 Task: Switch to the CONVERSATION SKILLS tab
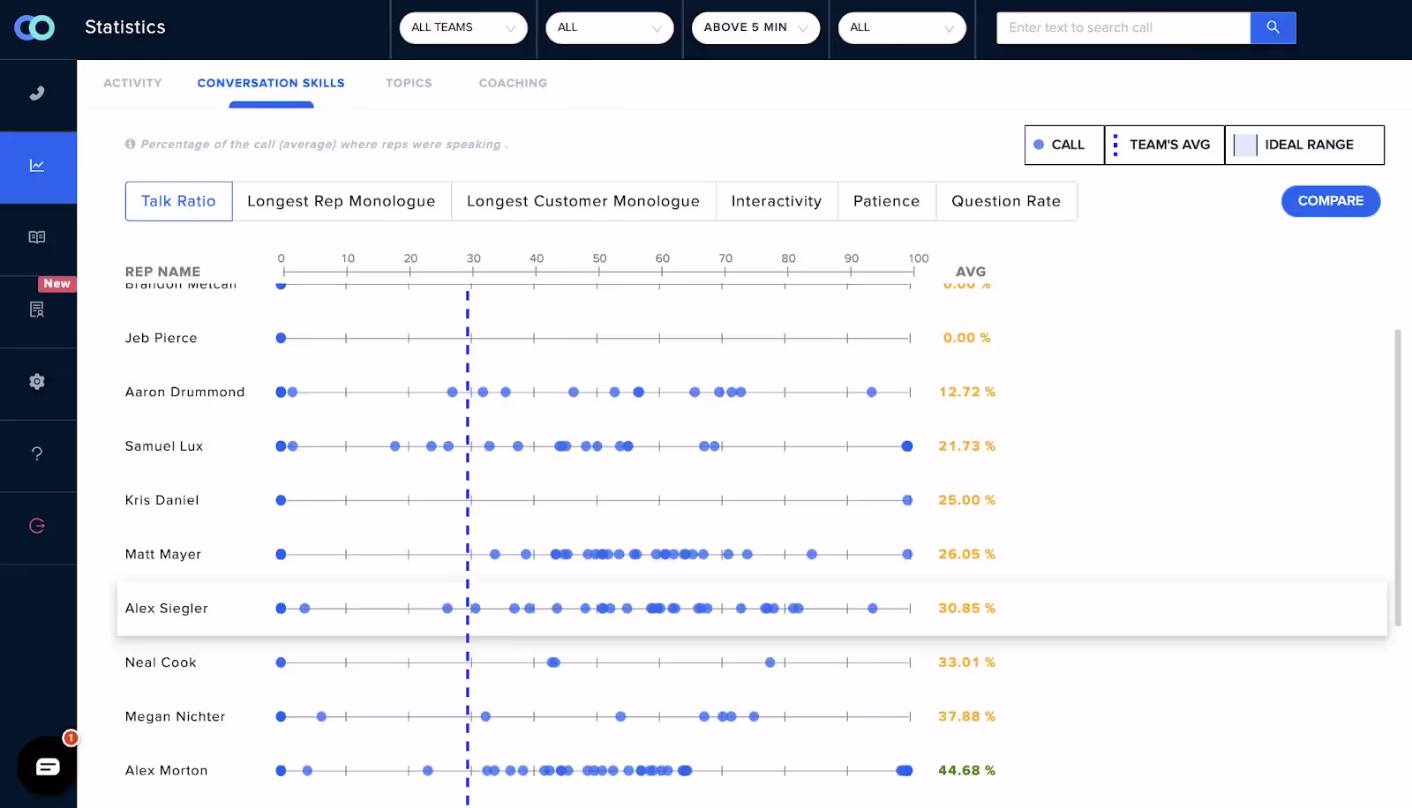click(x=271, y=83)
